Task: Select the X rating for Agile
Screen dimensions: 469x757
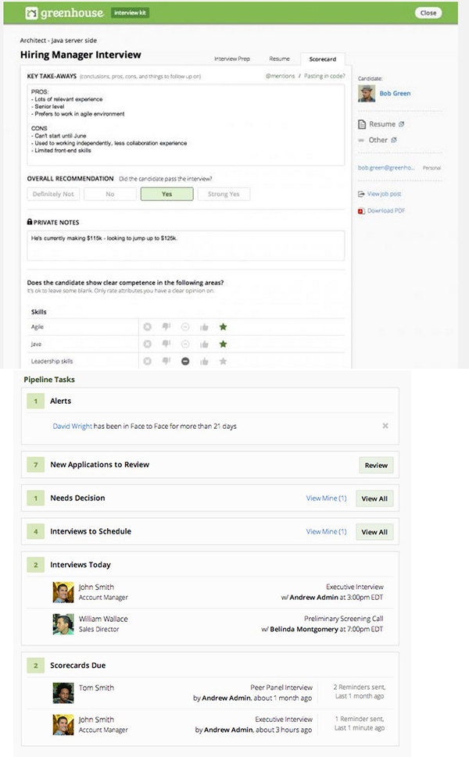Action: (147, 327)
